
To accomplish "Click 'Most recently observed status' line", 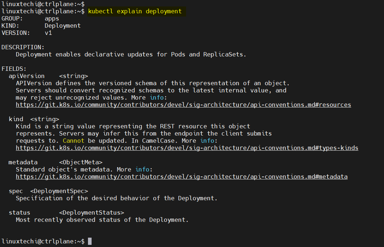I will (102, 220).
